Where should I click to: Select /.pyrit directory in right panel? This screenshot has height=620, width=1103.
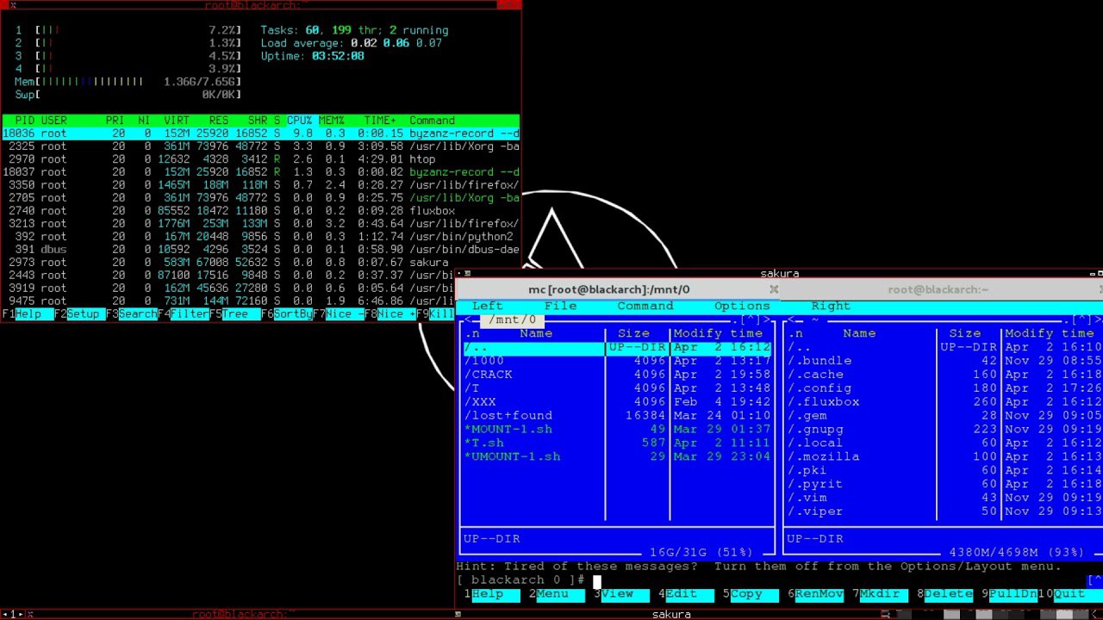(x=944, y=484)
